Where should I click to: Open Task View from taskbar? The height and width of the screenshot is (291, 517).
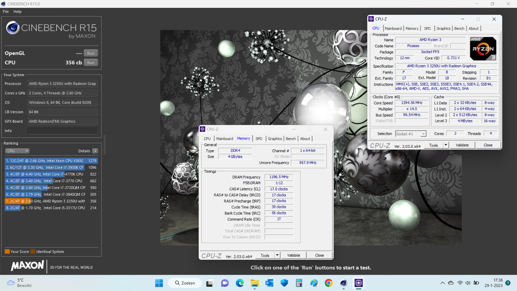tap(209, 283)
